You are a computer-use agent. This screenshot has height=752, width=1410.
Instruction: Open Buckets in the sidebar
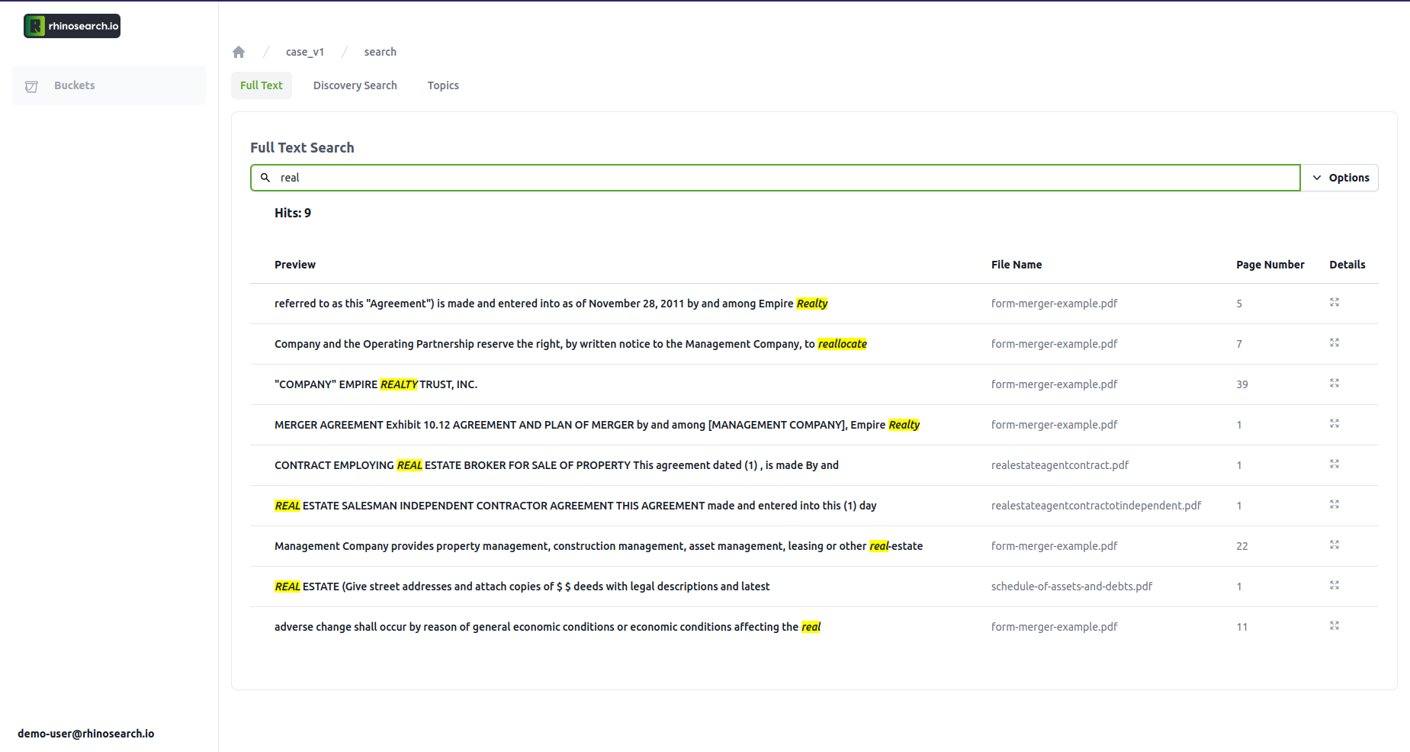coord(75,85)
